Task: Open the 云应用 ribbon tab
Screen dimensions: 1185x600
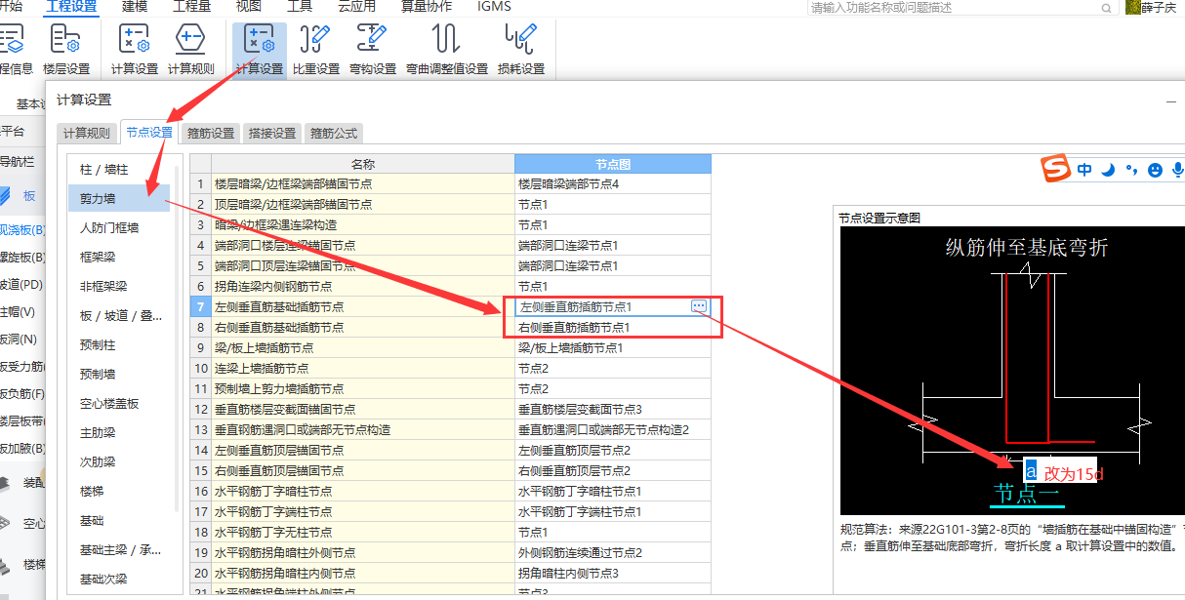Action: click(357, 7)
